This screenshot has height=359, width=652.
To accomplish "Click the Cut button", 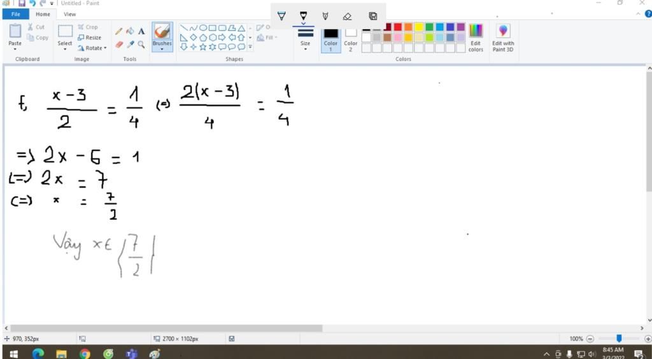I will click(36, 27).
